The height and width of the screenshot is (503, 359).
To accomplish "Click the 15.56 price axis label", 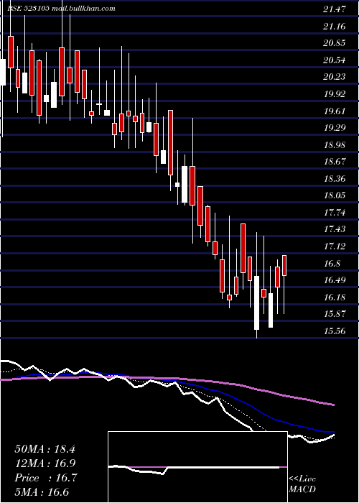I will pos(335,331).
